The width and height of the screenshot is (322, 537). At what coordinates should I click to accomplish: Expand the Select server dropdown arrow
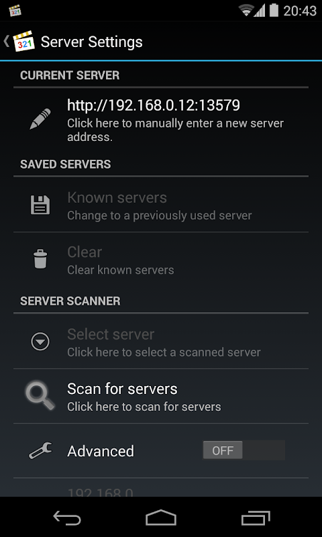[x=40, y=342]
